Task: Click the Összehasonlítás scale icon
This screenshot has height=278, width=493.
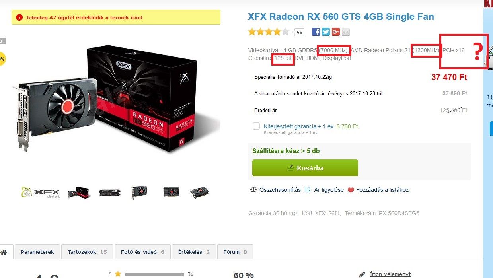Action: pos(253,190)
